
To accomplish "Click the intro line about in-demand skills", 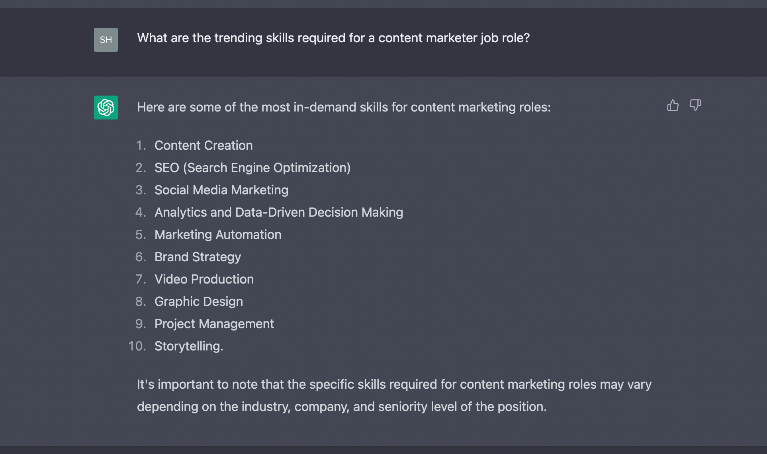I will tap(344, 108).
